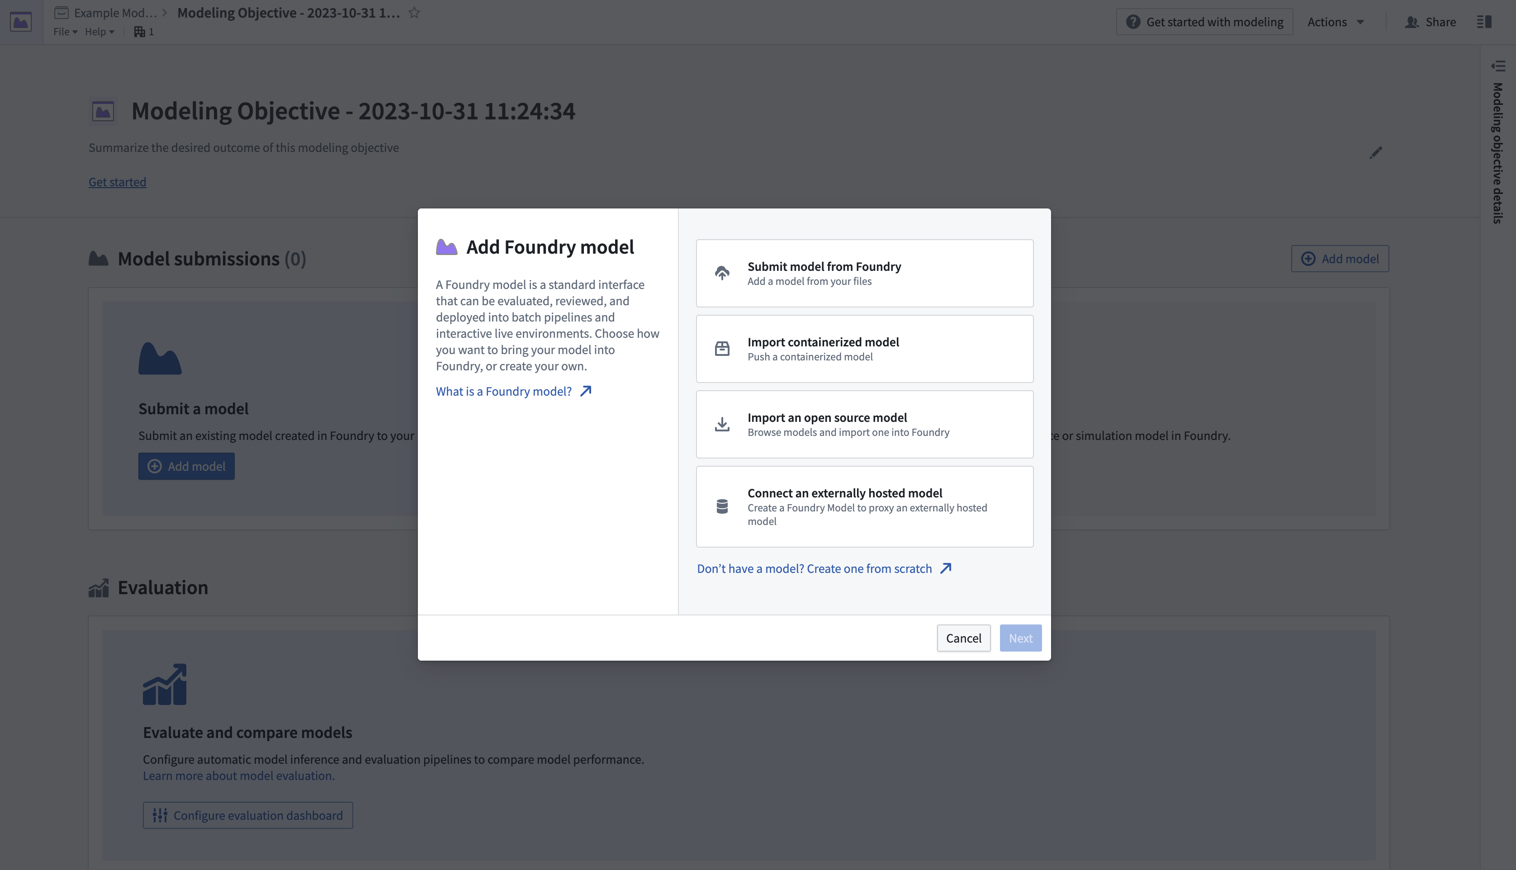Viewport: 1516px width, 870px height.
Task: Star this modeling objective as favorite
Action: tap(414, 13)
